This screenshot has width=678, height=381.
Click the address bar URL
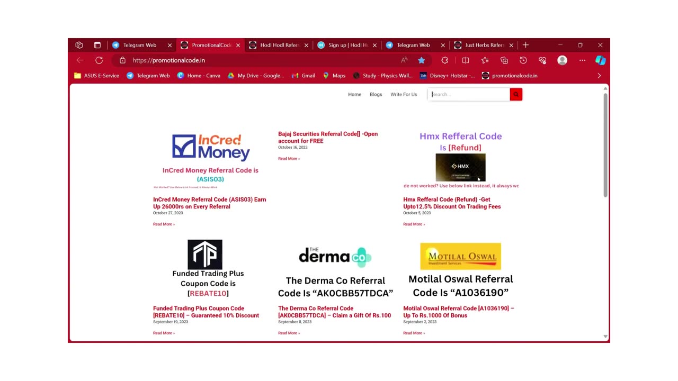(168, 60)
